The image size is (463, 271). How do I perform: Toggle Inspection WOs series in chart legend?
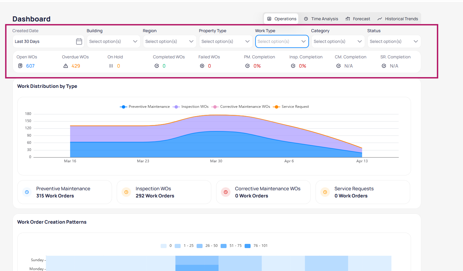point(191,107)
